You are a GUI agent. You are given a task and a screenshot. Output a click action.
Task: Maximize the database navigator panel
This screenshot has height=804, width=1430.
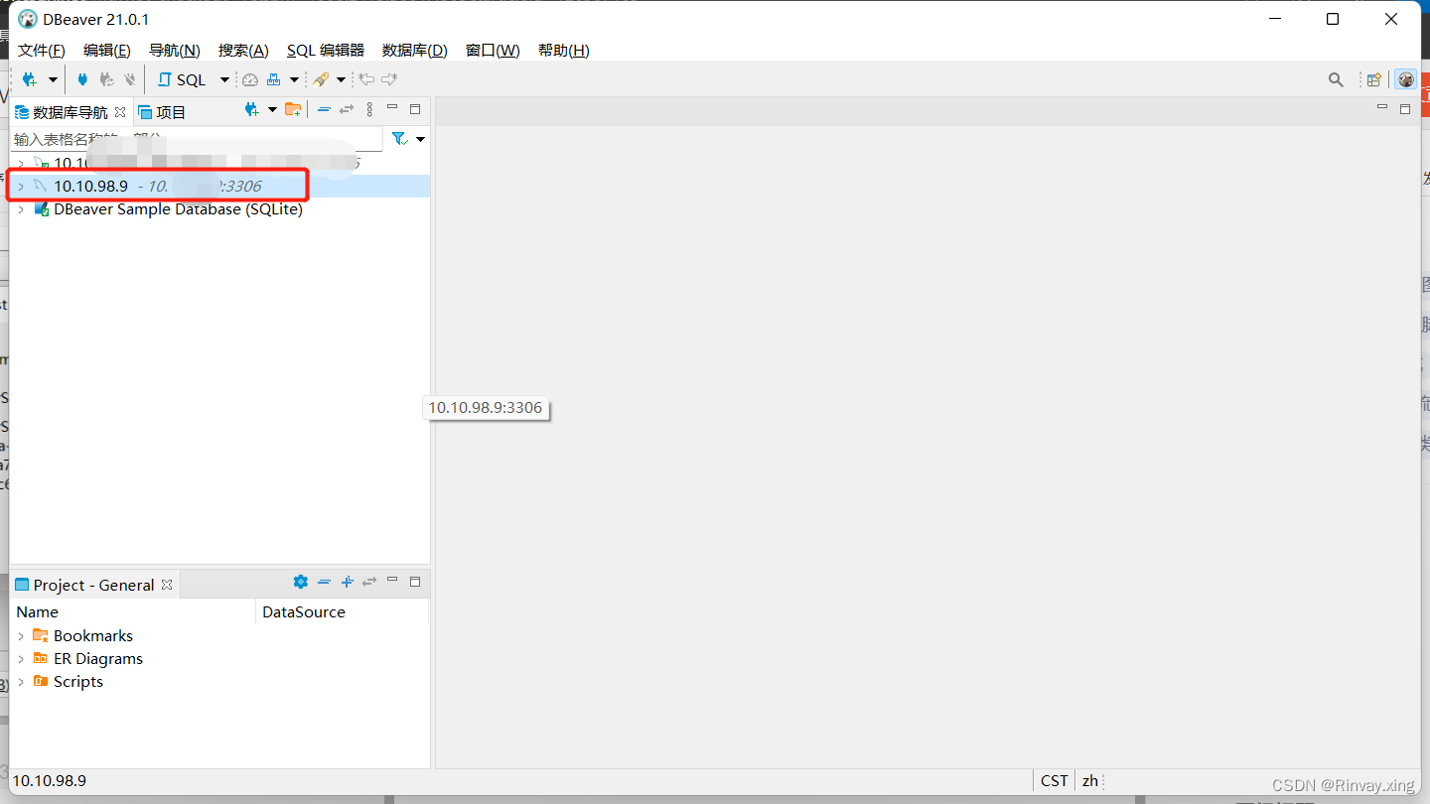point(415,109)
